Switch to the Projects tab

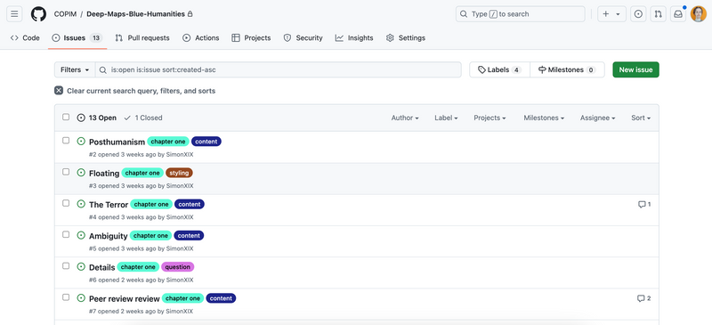point(251,37)
